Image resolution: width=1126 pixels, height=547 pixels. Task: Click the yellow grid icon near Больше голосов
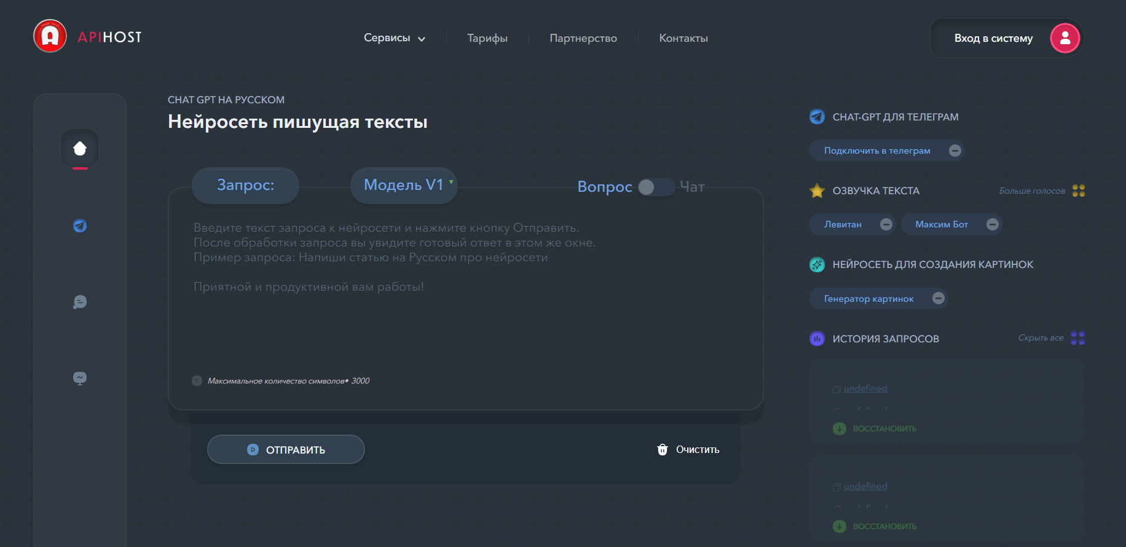tap(1079, 191)
